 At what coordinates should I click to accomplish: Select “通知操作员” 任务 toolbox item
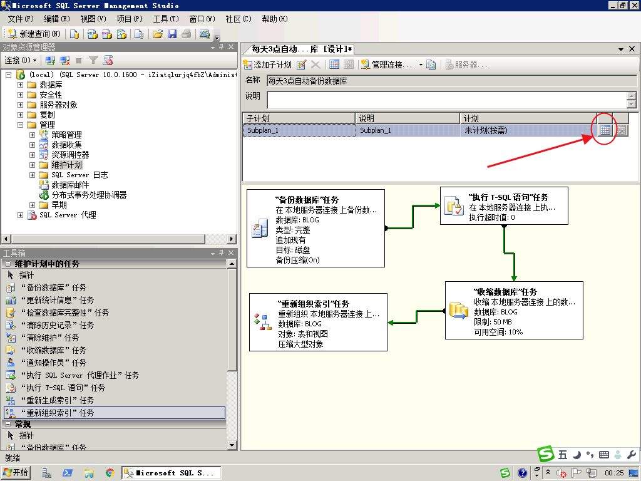tap(115, 363)
